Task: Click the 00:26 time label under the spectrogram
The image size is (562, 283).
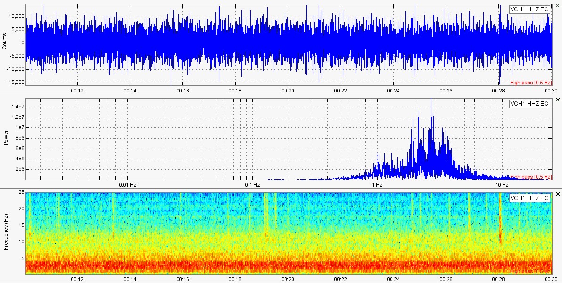Action: tap(446, 279)
